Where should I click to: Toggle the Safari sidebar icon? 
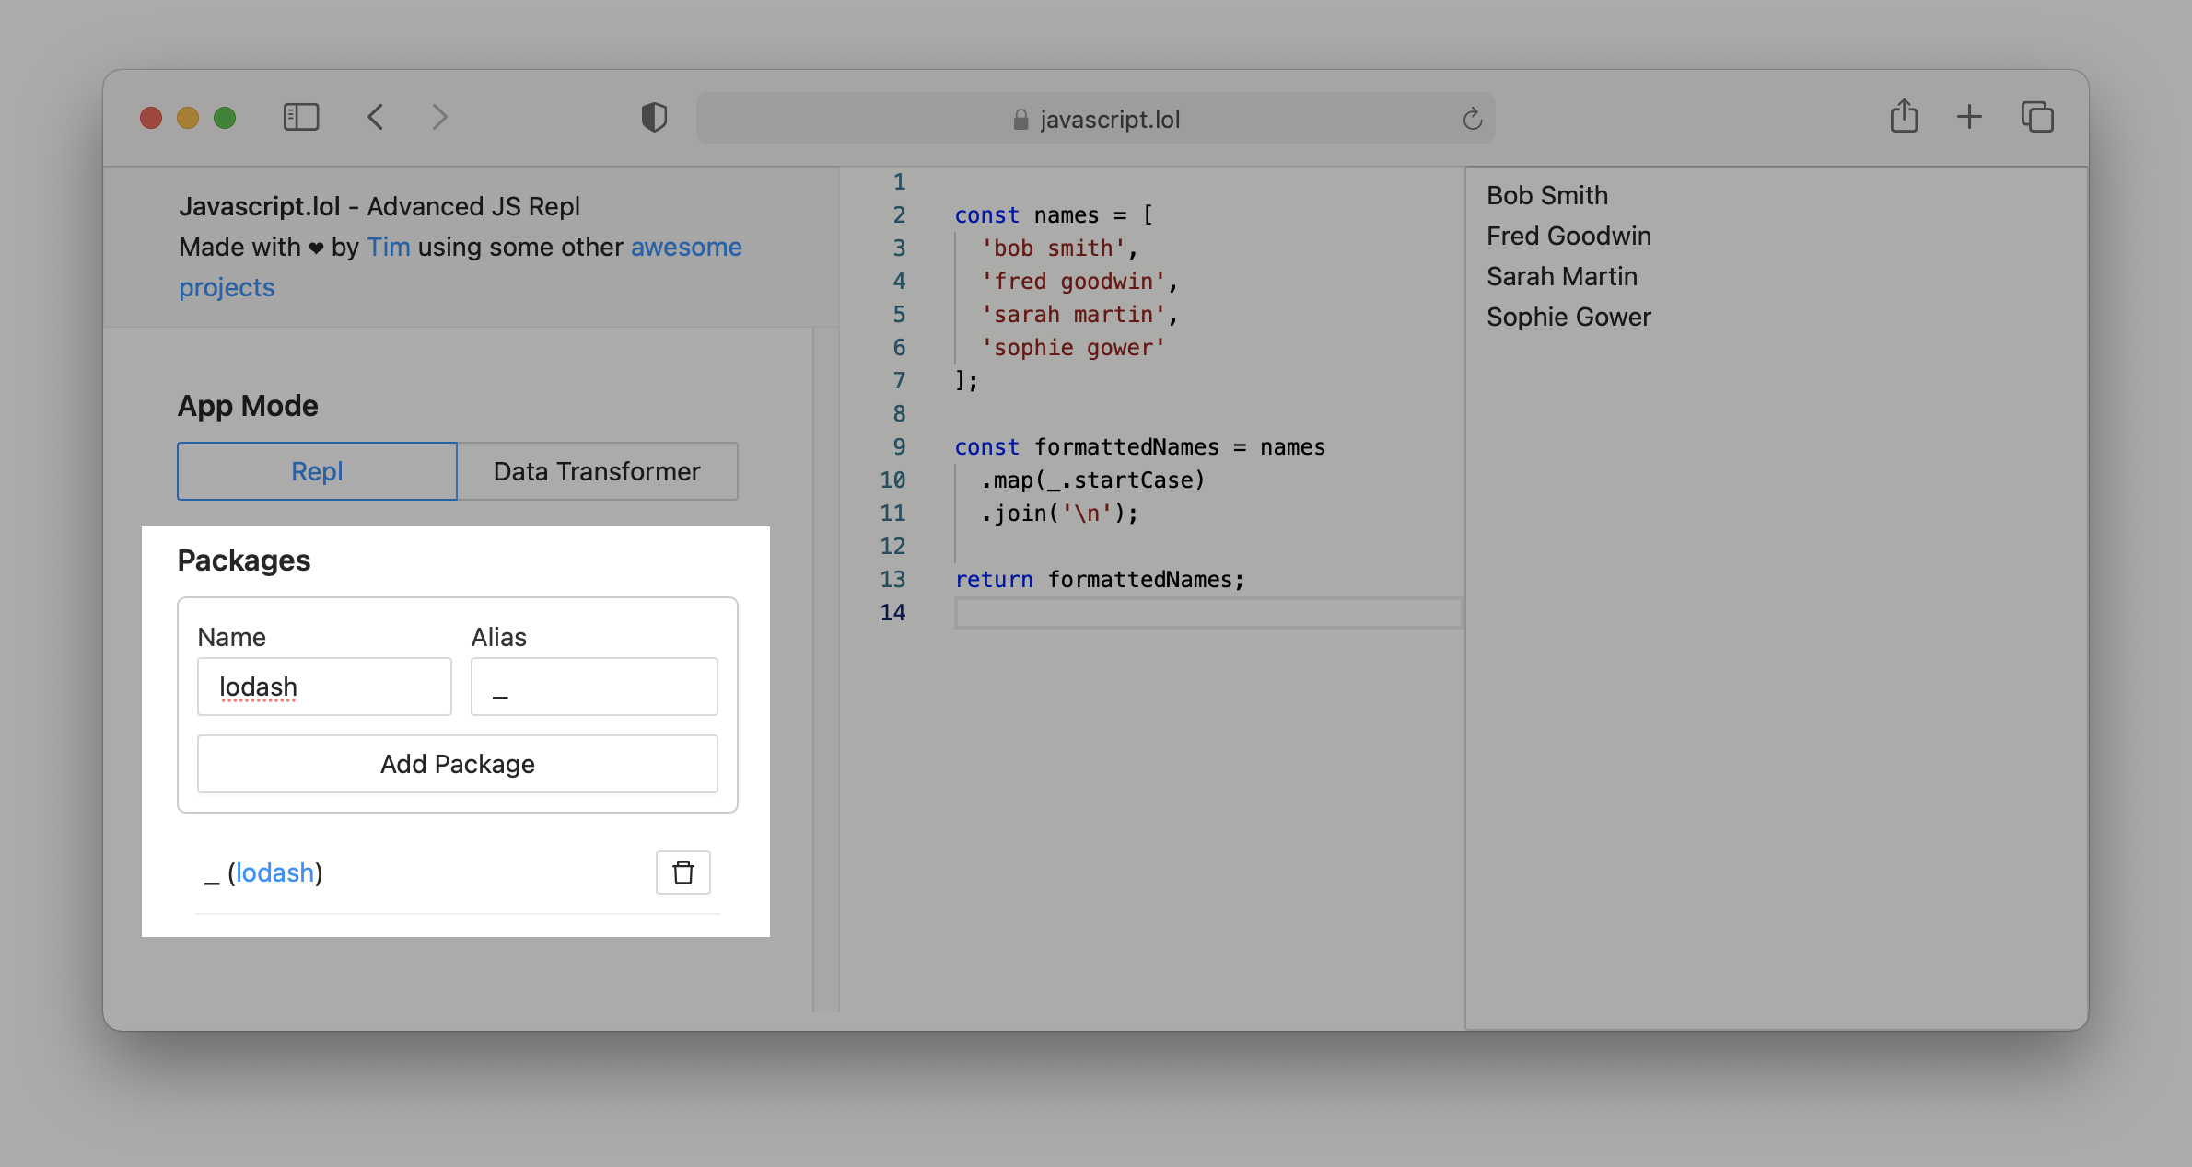[301, 118]
